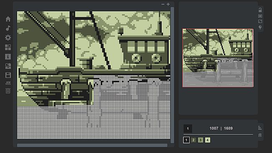The width and height of the screenshot is (272, 153).
Task: Select palette color 2 swatch
Action: 193,140
